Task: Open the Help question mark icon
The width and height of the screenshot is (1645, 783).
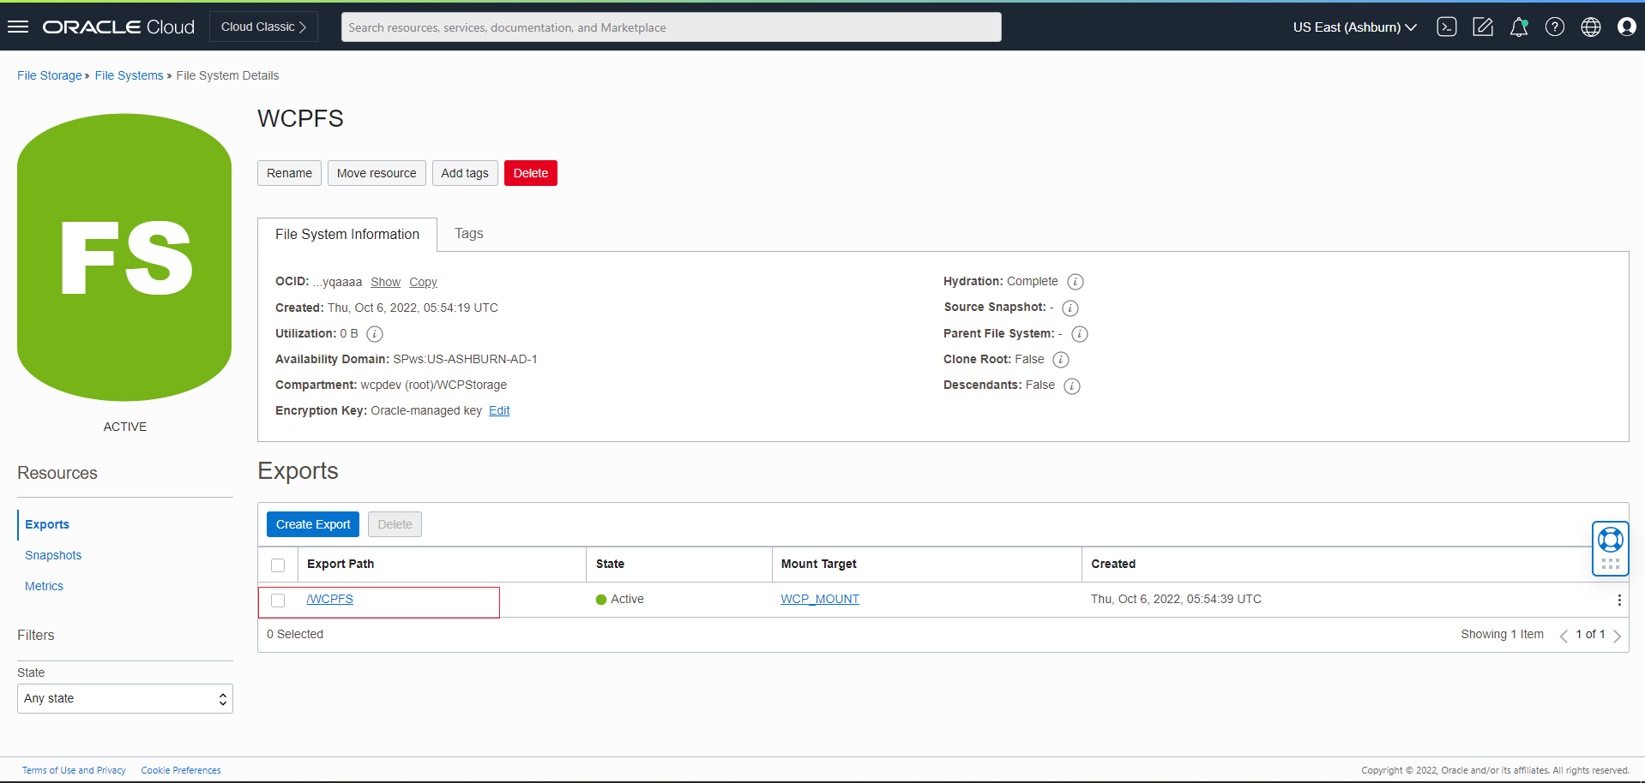Action: 1555,27
